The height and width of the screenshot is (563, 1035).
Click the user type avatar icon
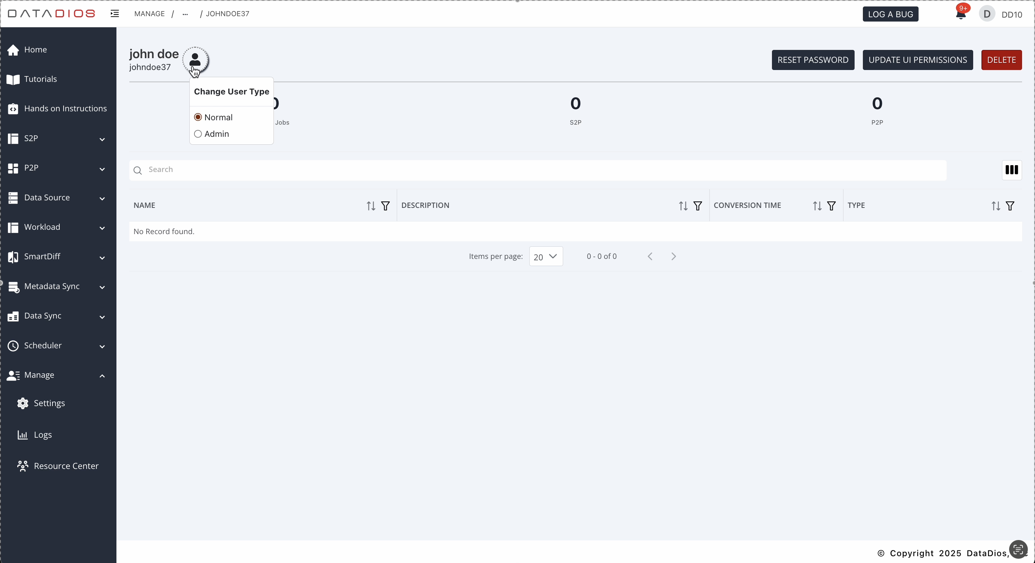pyautogui.click(x=195, y=60)
